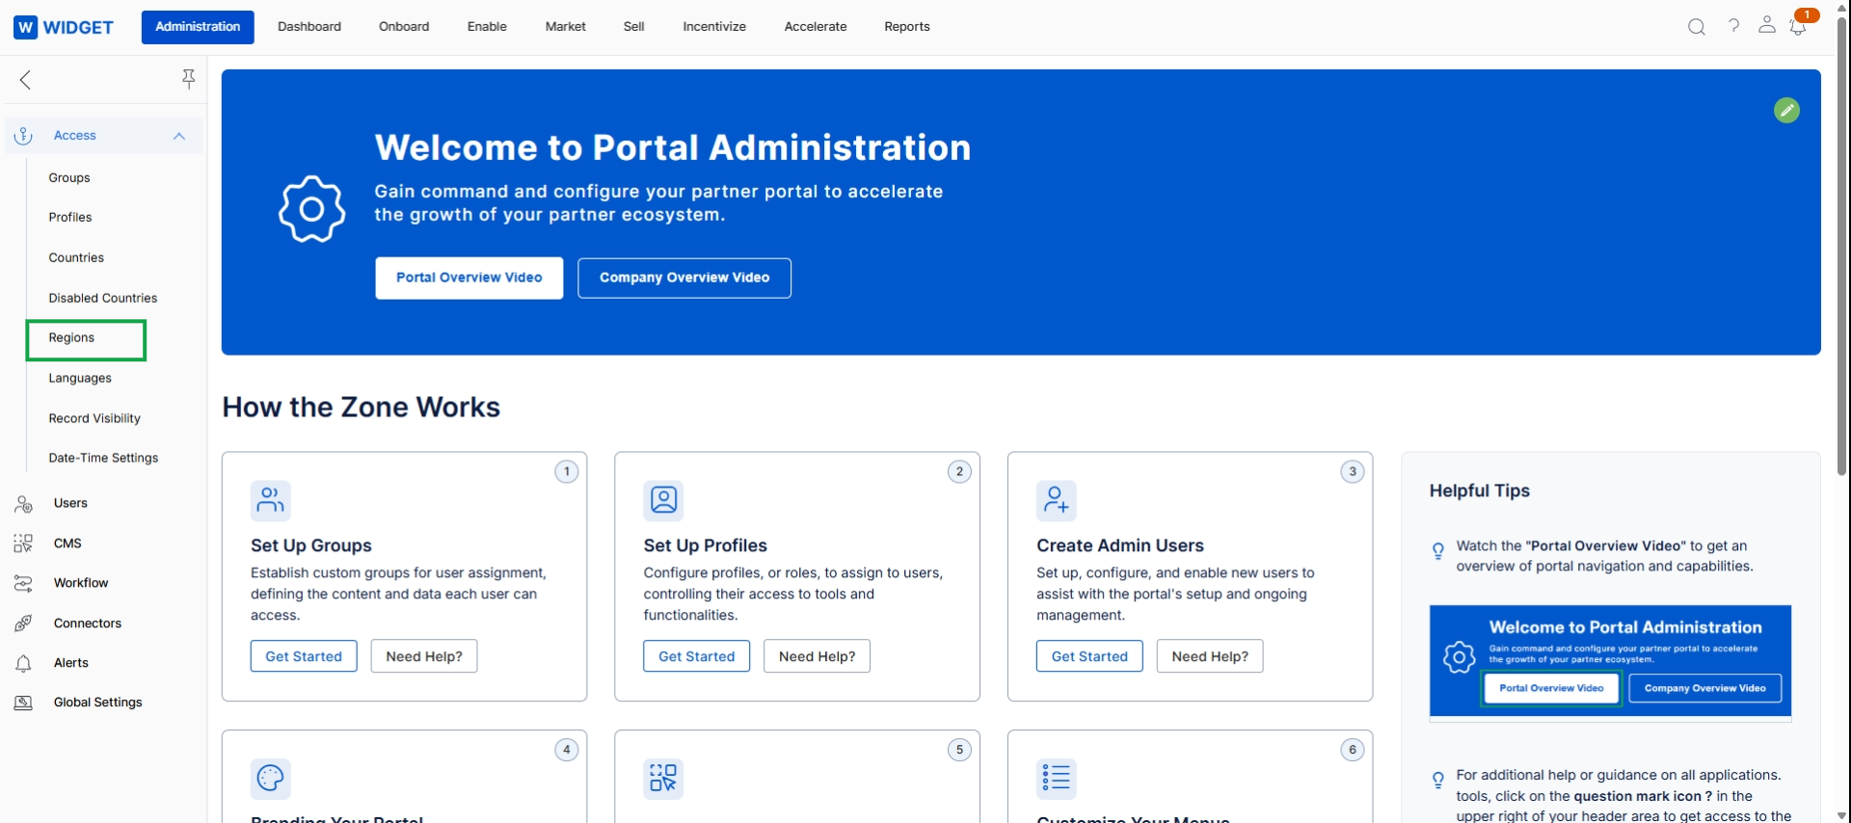Click the Connectors plug icon

[24, 624]
